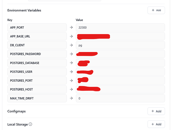Click the arrow icon beside MAX_TIME_DRIFT
The width and height of the screenshot is (175, 130).
click(71, 98)
